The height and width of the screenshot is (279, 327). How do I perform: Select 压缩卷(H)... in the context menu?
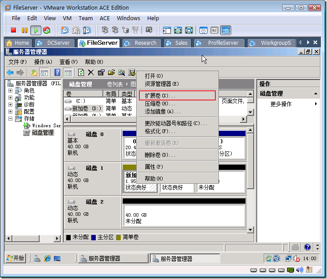(177, 104)
